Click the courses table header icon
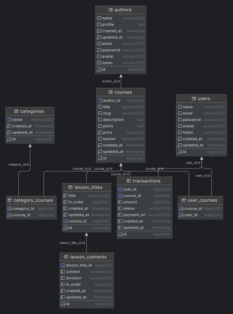The image size is (233, 314). (x=111, y=92)
